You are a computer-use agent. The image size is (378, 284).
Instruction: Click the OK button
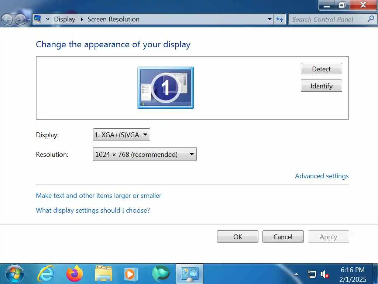tap(238, 236)
